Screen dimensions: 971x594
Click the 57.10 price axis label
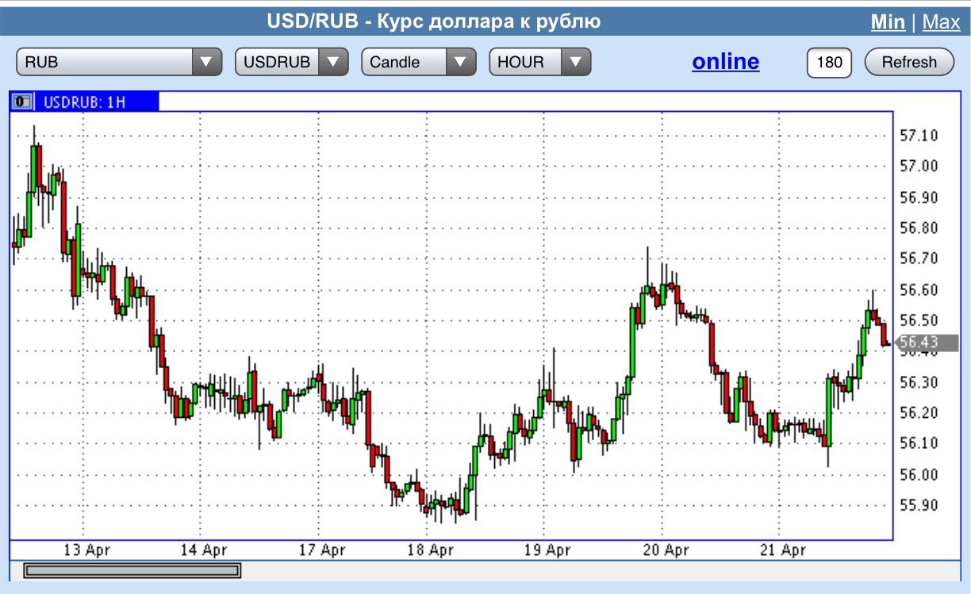(919, 136)
